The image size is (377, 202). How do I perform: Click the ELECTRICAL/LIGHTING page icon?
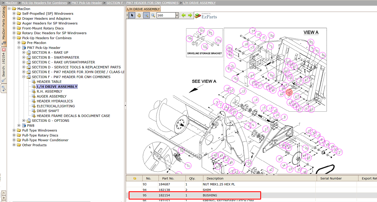(x=34, y=106)
